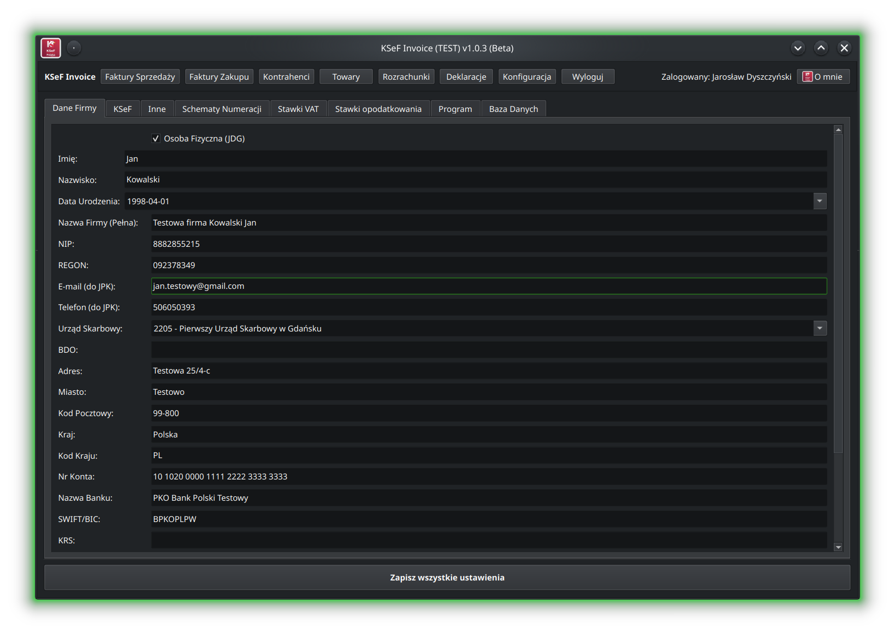Click the pin dot button beside the logo
895x634 pixels.
point(74,48)
